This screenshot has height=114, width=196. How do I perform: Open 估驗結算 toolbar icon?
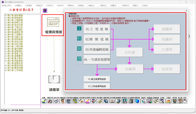click(x=62, y=101)
